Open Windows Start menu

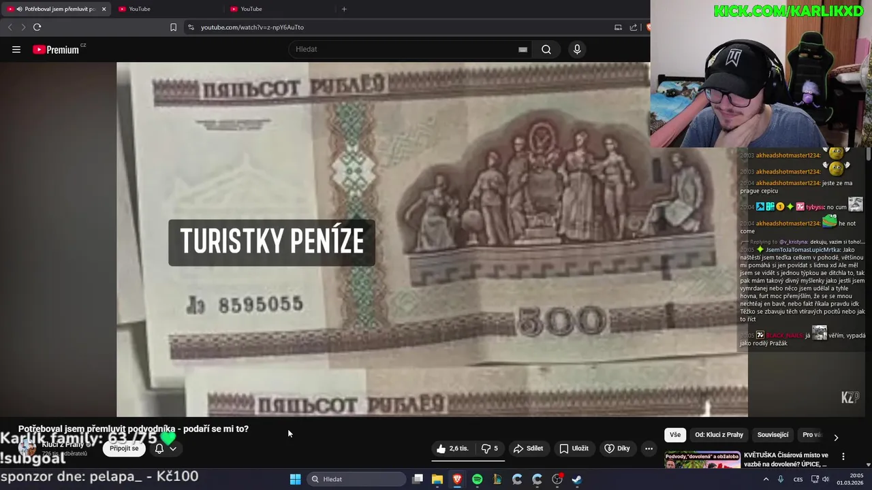click(x=295, y=479)
